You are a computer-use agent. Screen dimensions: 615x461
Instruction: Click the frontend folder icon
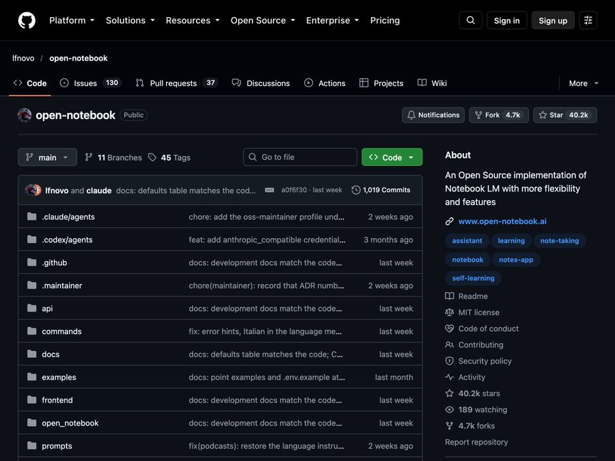point(31,400)
